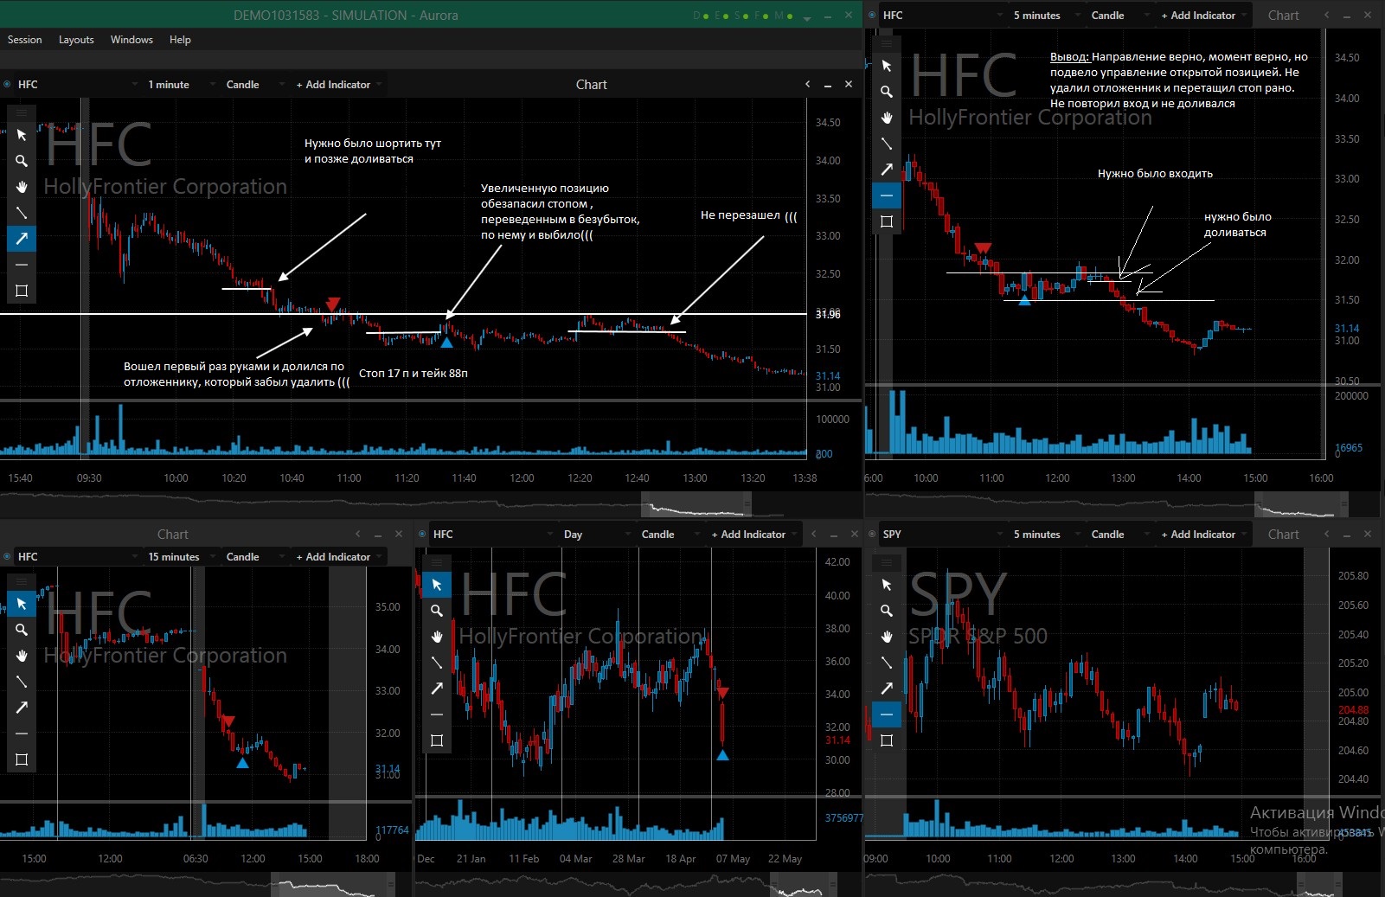This screenshot has height=897, width=1385.
Task: Use magnifier tool in SPY chart
Action: (887, 611)
